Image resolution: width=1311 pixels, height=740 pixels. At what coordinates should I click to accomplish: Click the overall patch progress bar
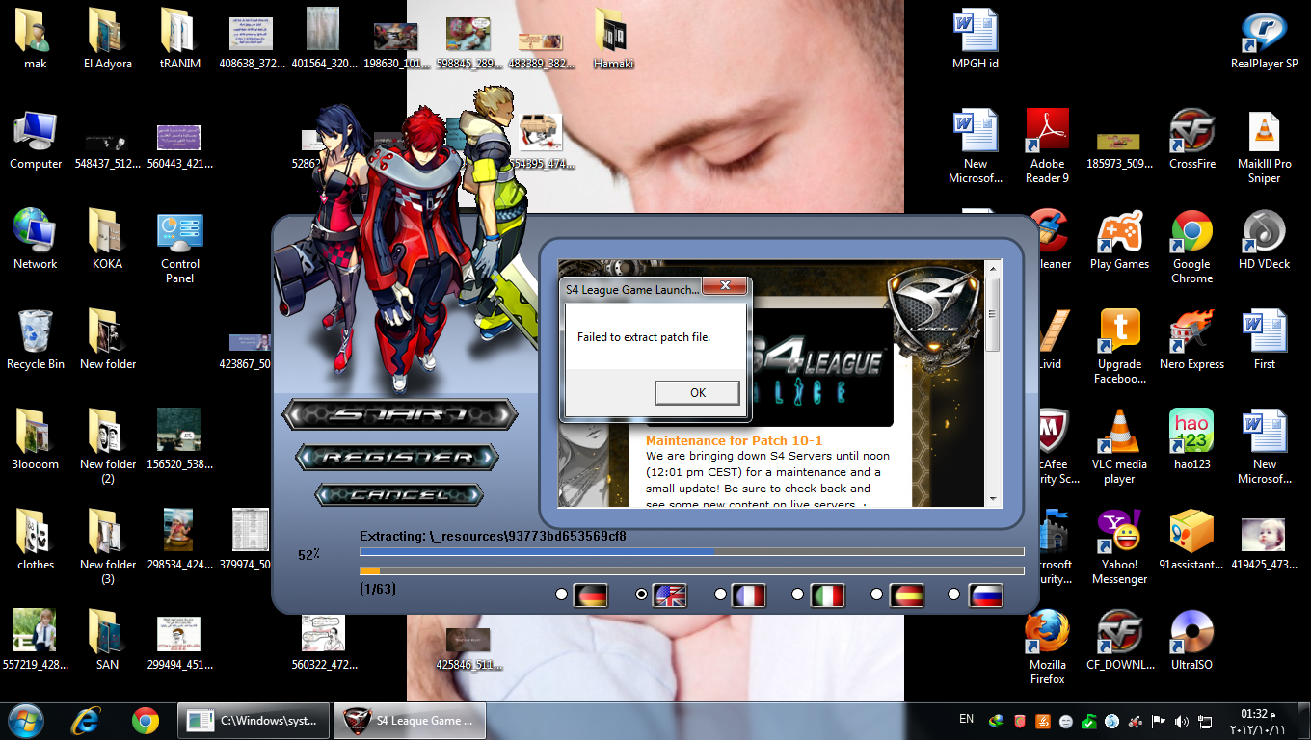691,571
